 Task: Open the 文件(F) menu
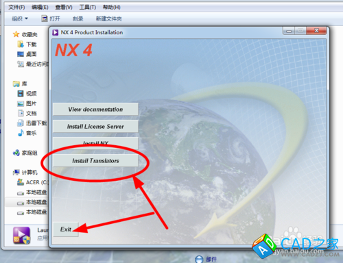16,8
